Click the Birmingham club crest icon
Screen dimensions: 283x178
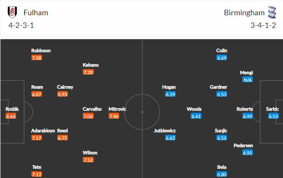click(272, 12)
